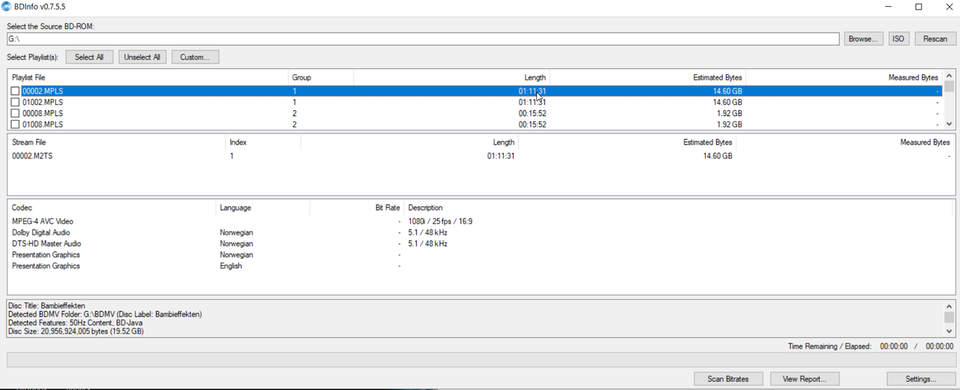960x390 pixels.
Task: Click the 1080i / 25 fps / 16:9 description
Action: click(440, 221)
